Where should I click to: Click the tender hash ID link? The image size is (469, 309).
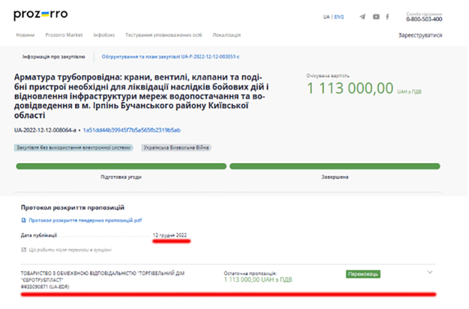[132, 130]
